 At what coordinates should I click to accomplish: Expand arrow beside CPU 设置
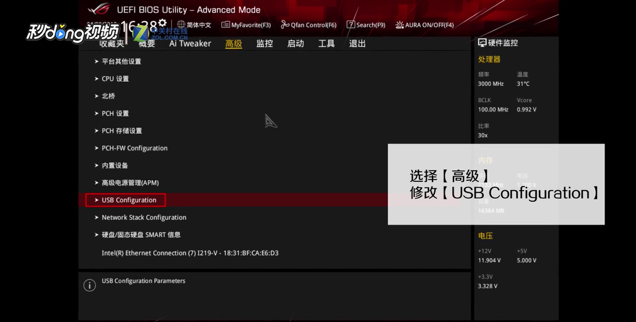[x=97, y=78]
